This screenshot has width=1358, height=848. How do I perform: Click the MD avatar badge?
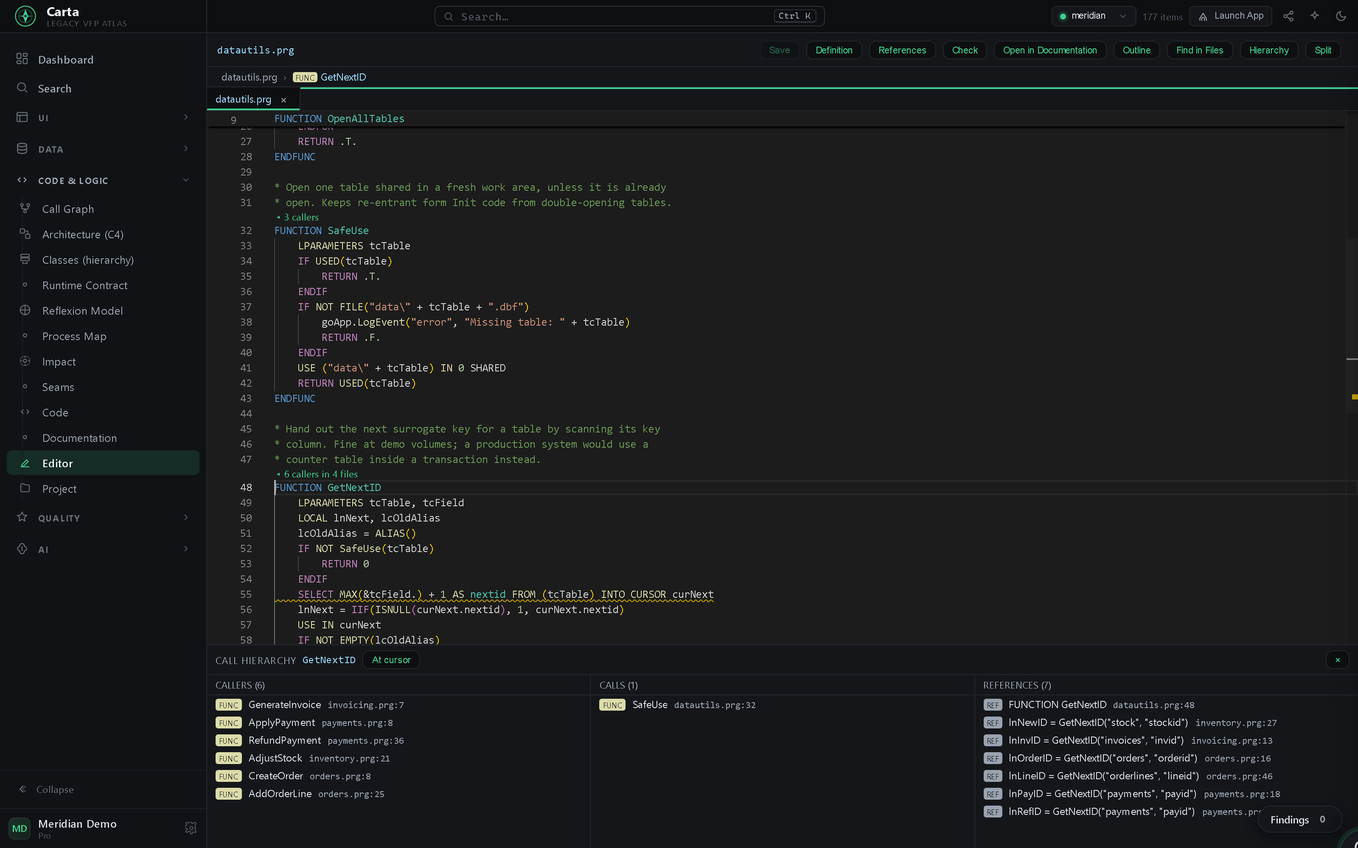(x=20, y=828)
